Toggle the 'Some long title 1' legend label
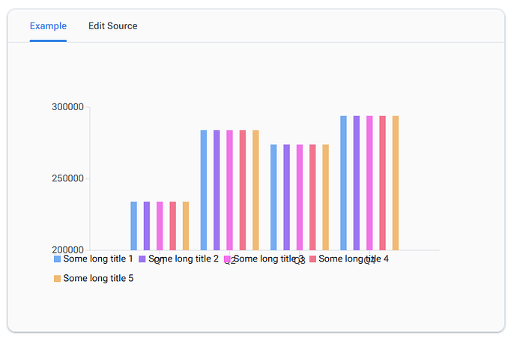Image resolution: width=517 pixels, height=344 pixels. 98,259
